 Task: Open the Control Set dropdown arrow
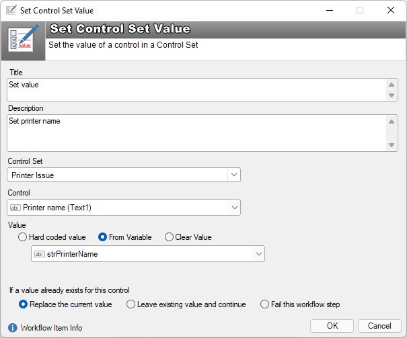234,175
